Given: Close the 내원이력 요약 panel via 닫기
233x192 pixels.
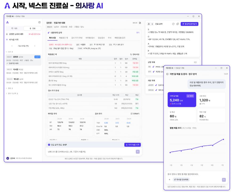Looking at the screenshot, I should click(x=138, y=33).
